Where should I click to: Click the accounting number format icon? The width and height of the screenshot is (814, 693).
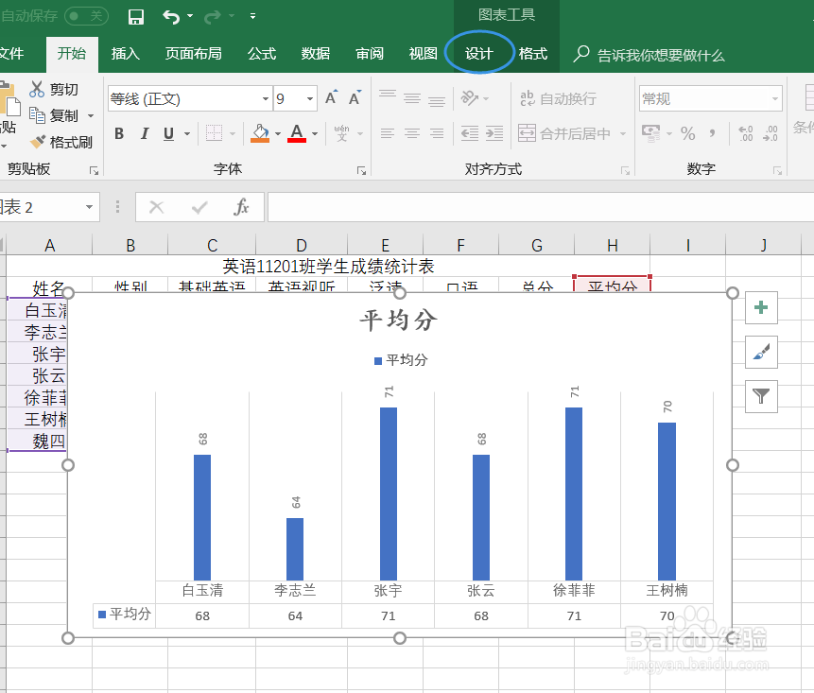click(651, 133)
